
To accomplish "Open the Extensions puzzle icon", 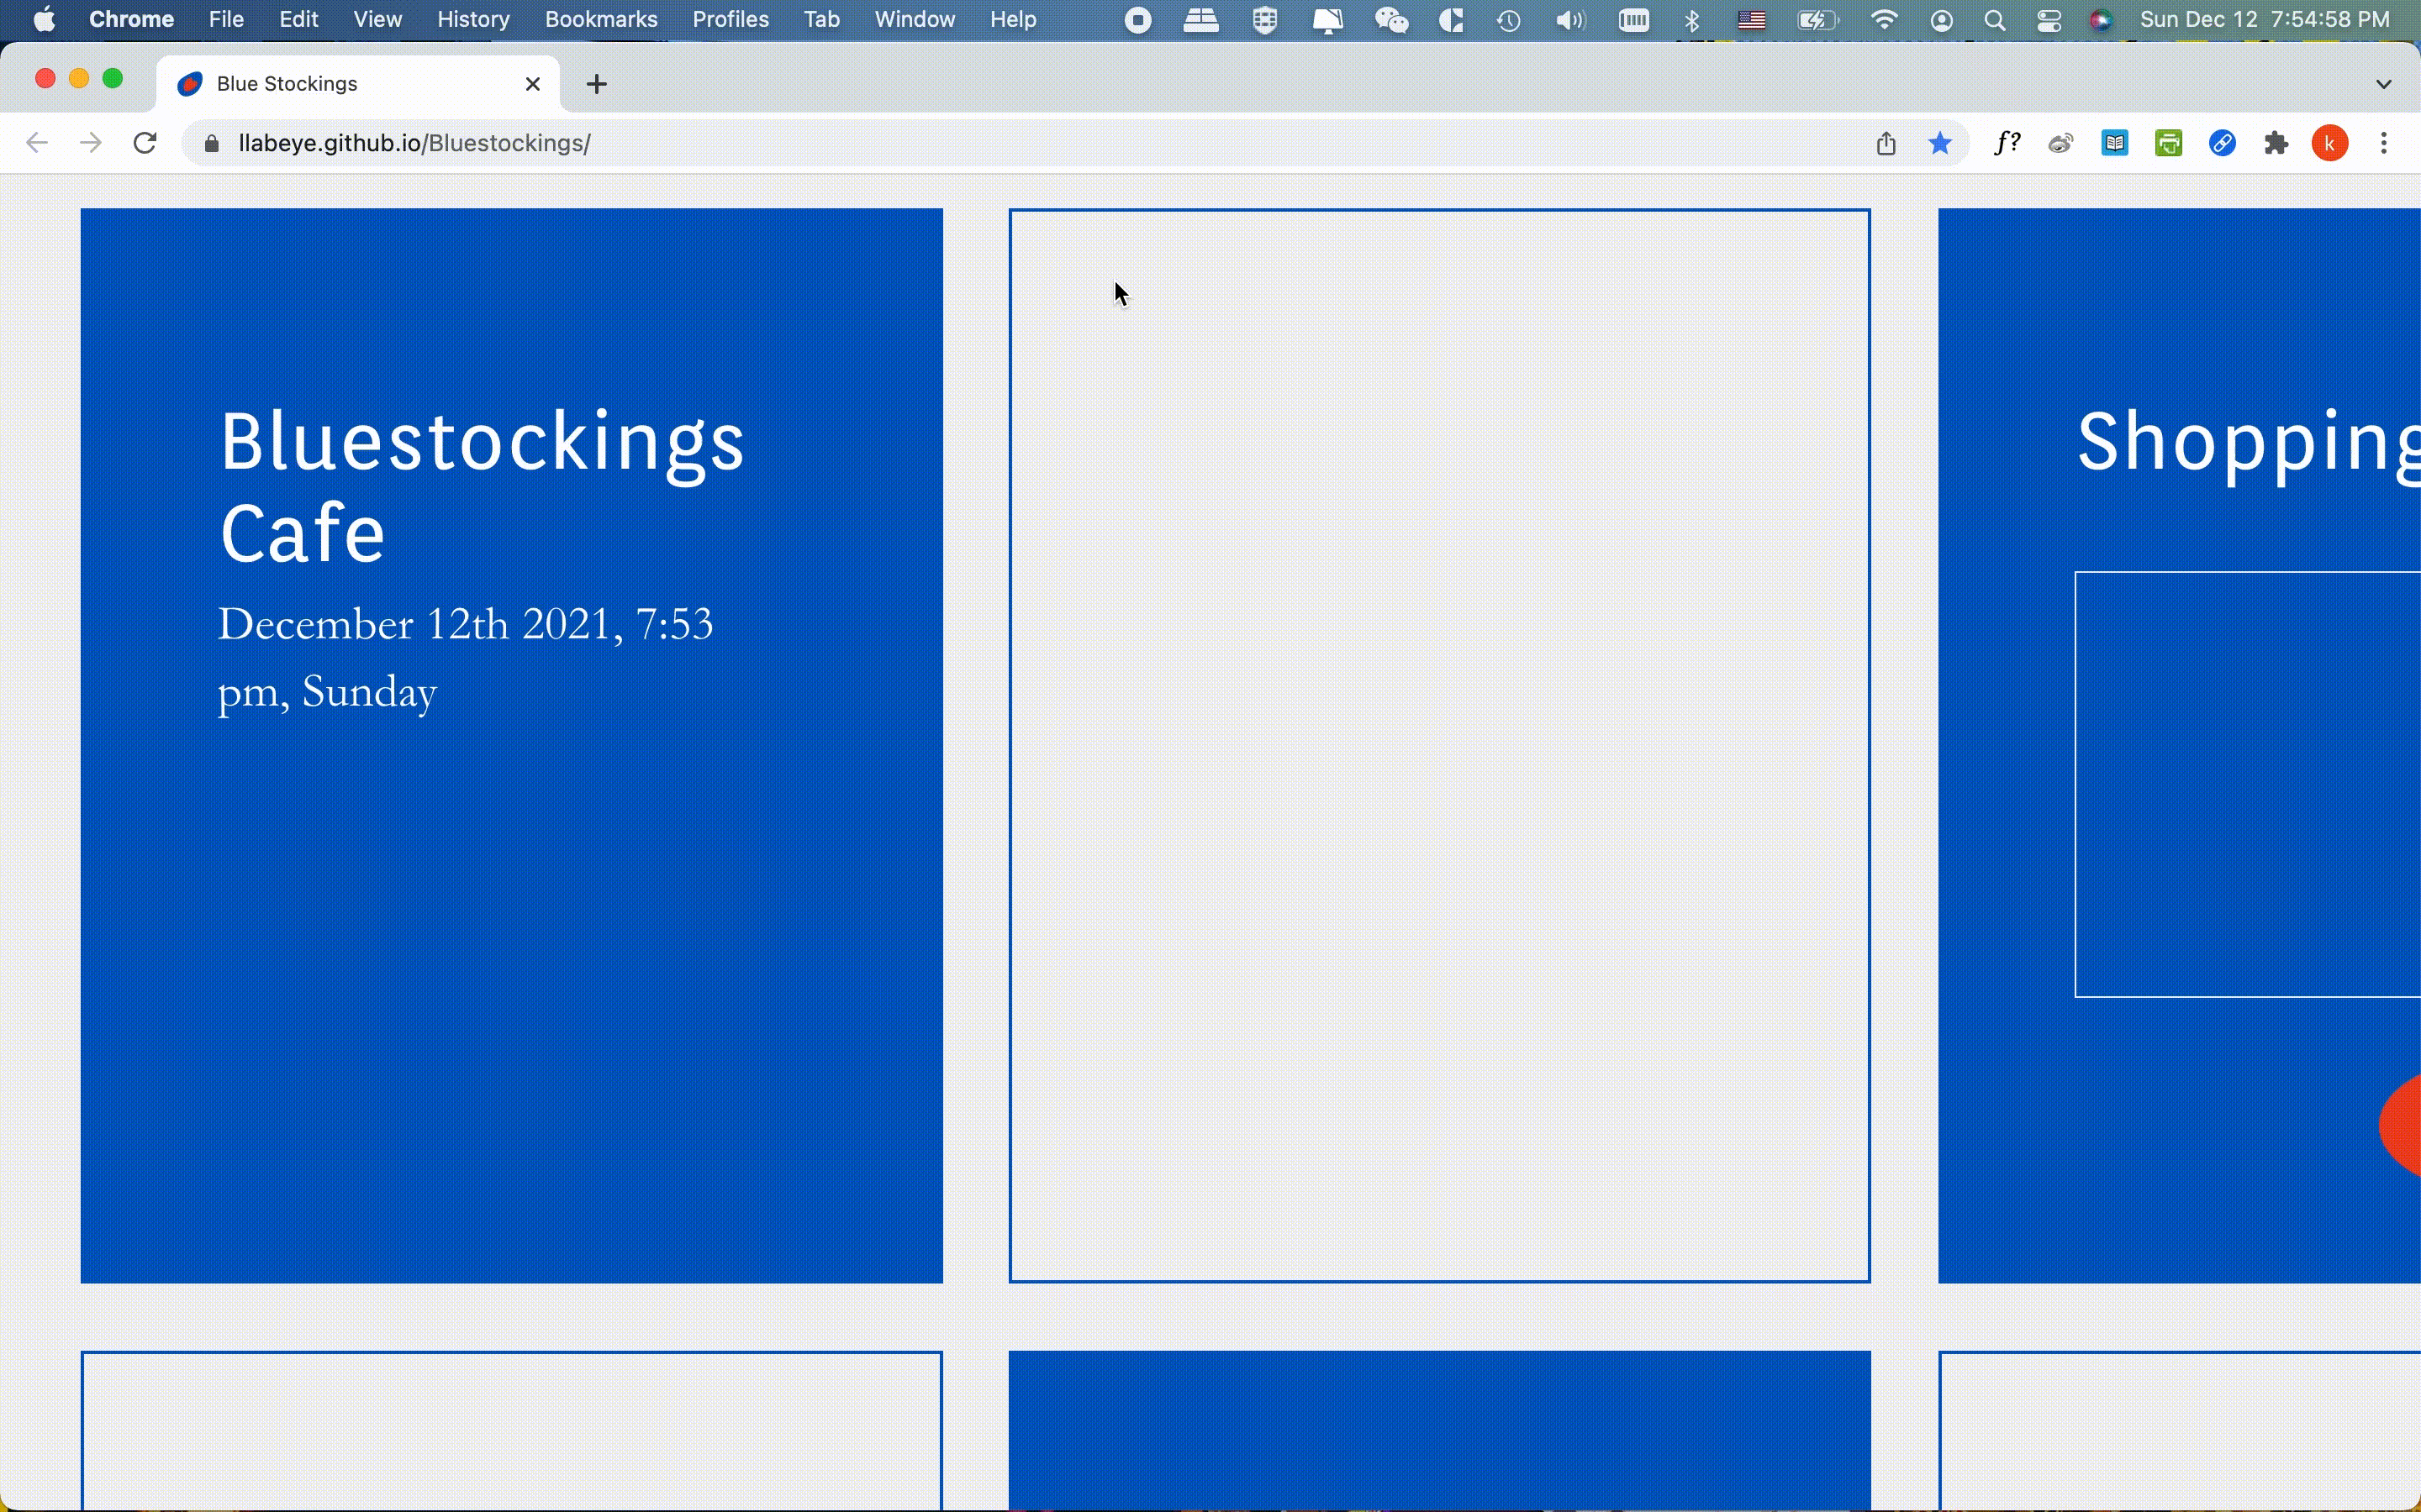I will click(2276, 143).
